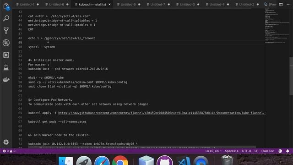Select the Plain Text language mode
The image size is (293, 165).
tap(268, 151)
